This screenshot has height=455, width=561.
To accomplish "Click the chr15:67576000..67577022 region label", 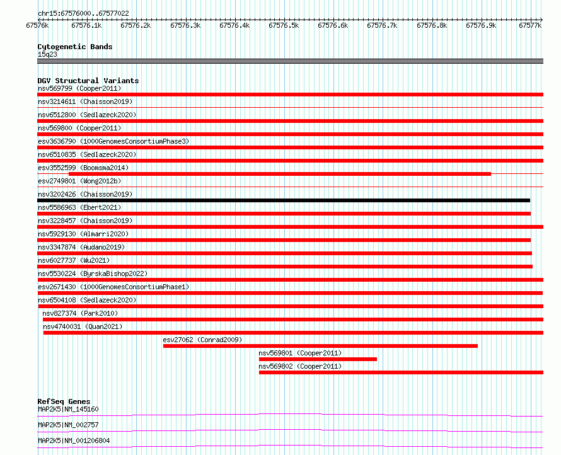I will [83, 13].
